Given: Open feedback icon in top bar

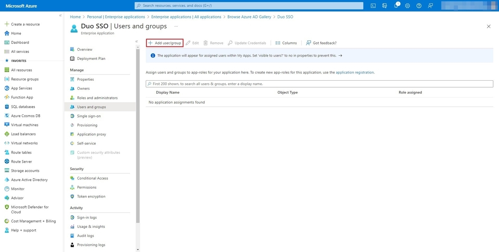Looking at the screenshot, I should click(430, 5).
